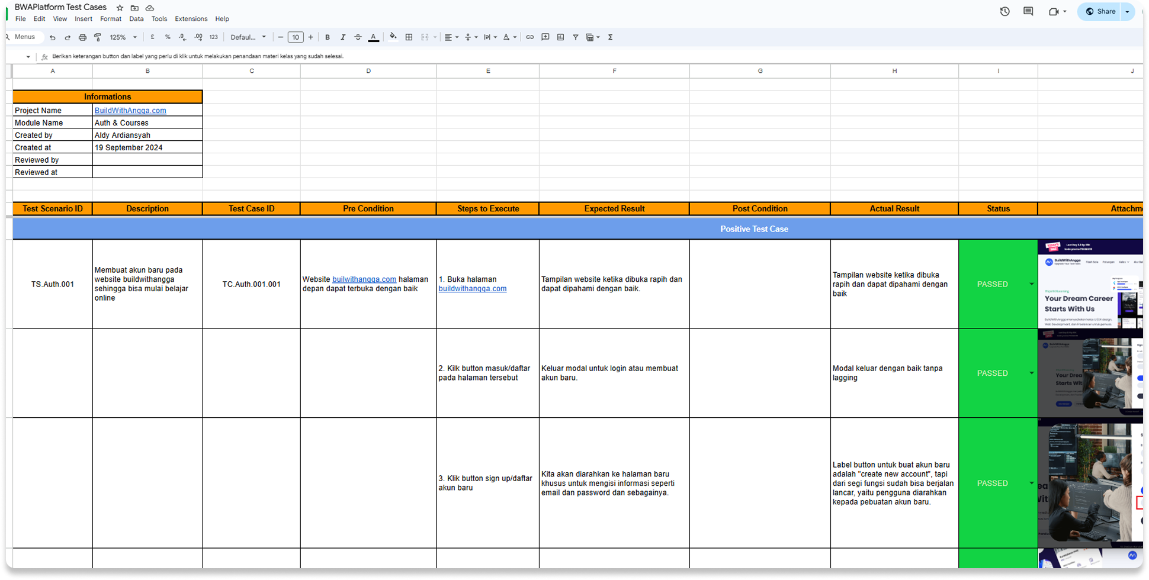Open the Extensions menu
This screenshot has height=580, width=1149.
click(191, 19)
